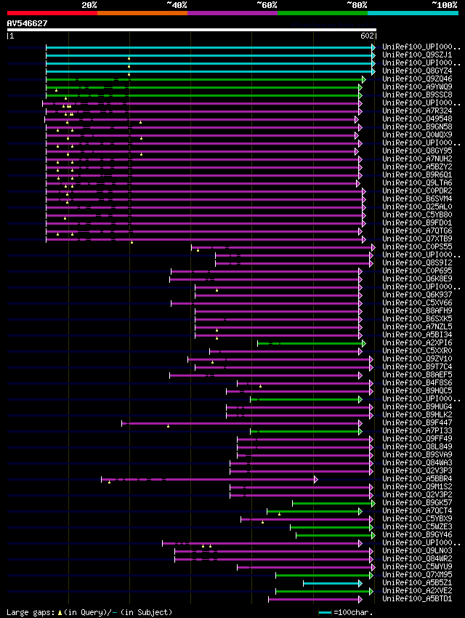Select the UniRef100_C0PDR2 hit label
Screen dimensions: 465x618
417,190
